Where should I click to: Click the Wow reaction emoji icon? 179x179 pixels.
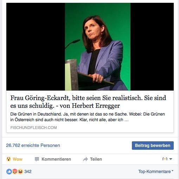coord(8,159)
